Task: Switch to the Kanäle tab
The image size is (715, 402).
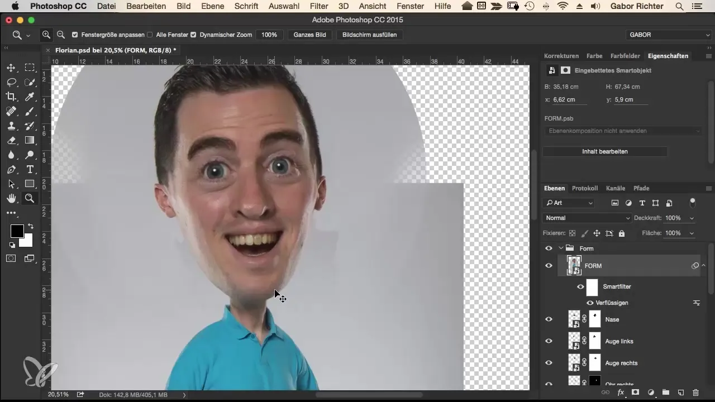Action: pyautogui.click(x=616, y=188)
